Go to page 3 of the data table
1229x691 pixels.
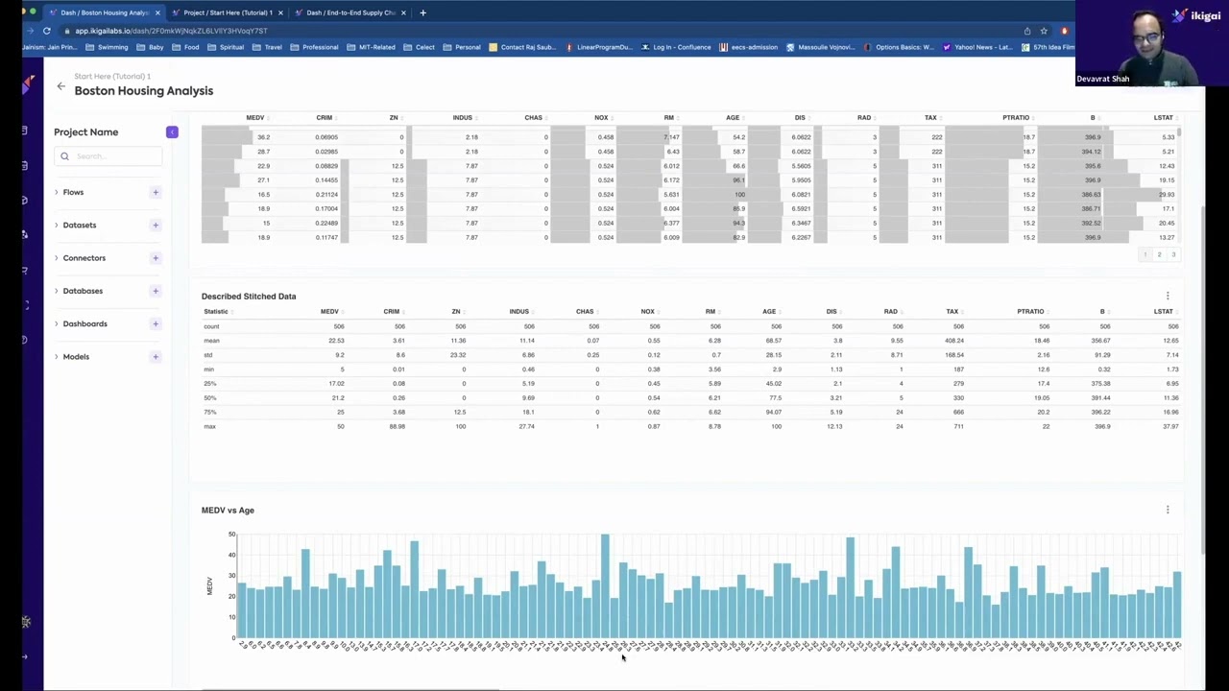click(1172, 254)
